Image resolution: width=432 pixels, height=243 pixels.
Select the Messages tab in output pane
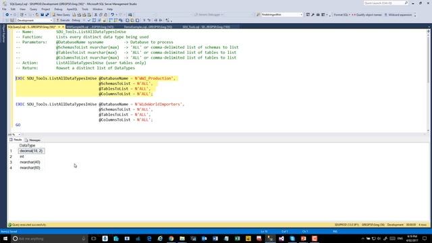pos(33,140)
